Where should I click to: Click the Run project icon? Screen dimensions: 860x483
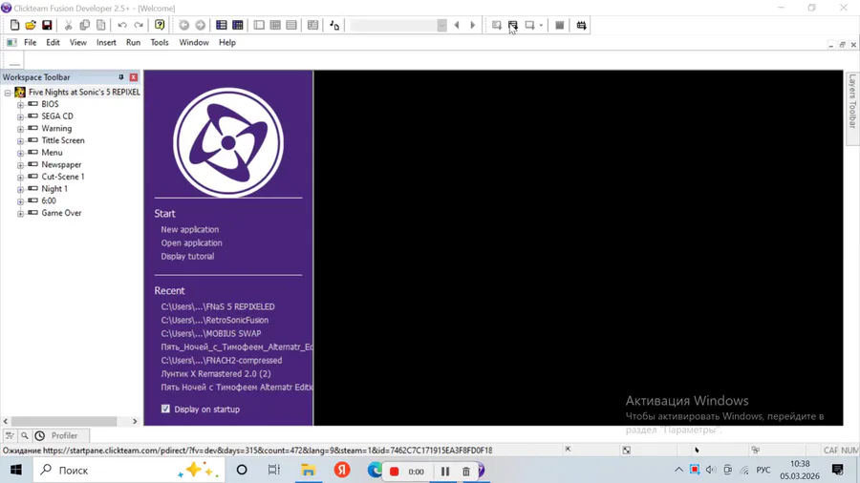pos(496,25)
